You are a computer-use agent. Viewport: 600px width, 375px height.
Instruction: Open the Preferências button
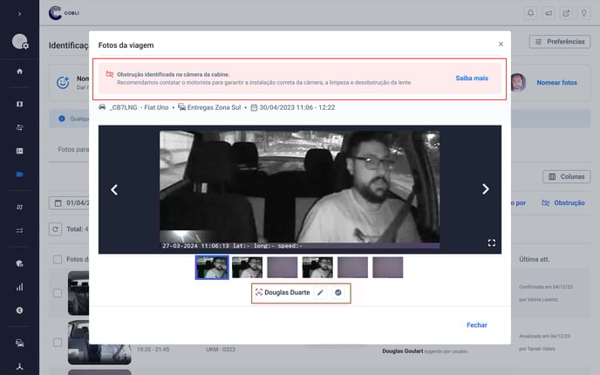tap(560, 42)
